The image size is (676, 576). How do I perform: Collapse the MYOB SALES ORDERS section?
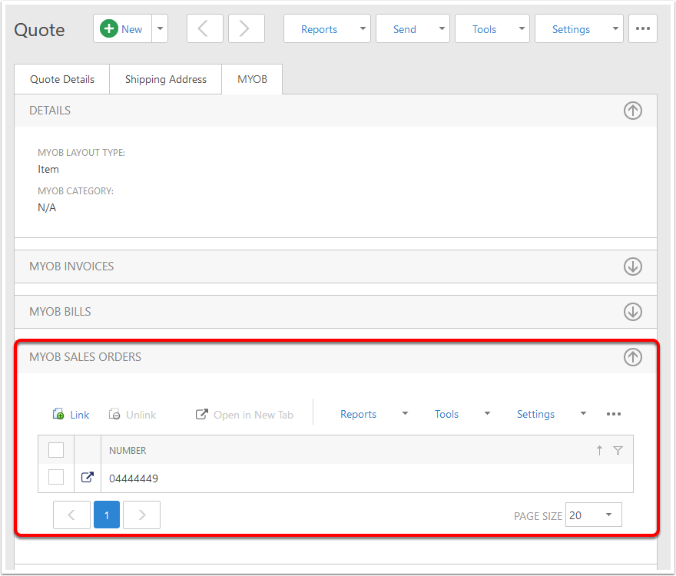[632, 357]
